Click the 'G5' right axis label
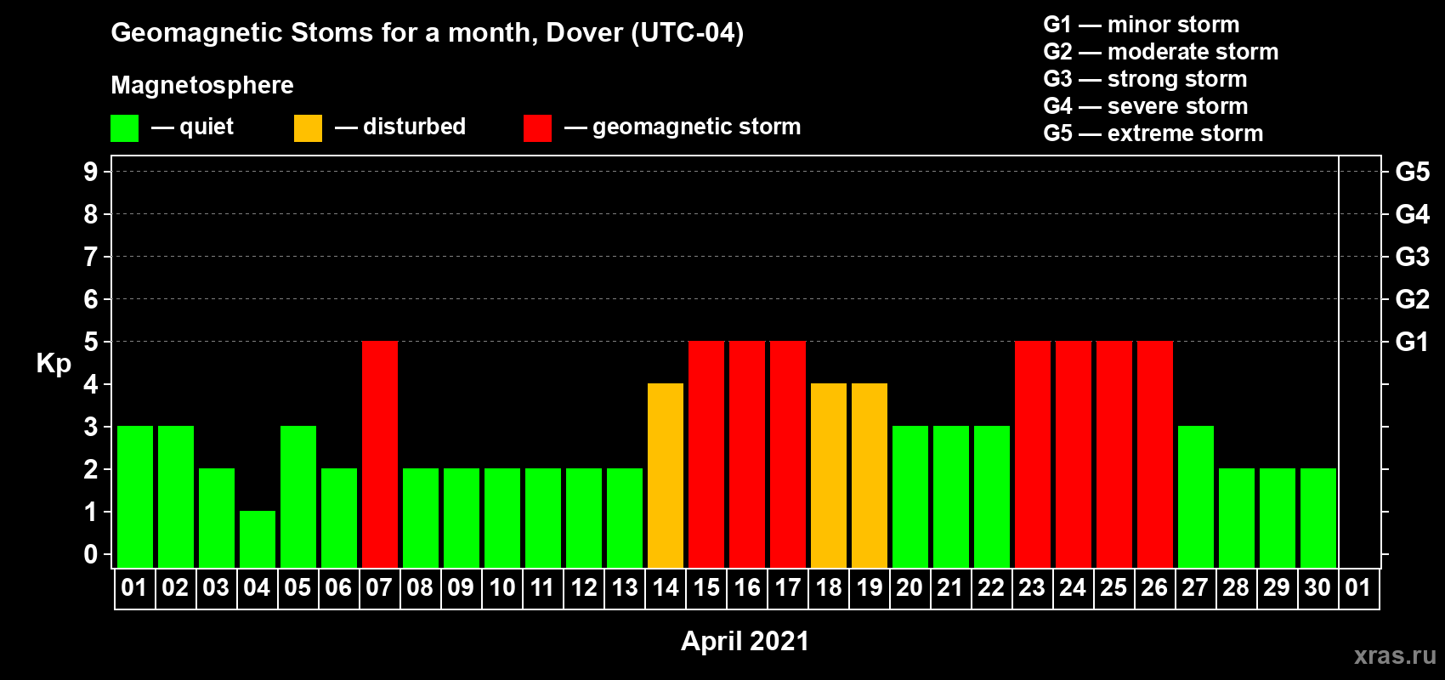The width and height of the screenshot is (1445, 680). [1413, 172]
